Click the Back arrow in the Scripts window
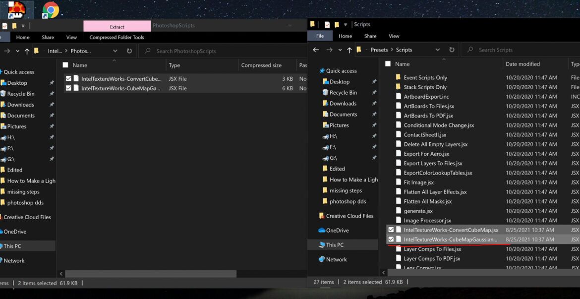This screenshot has width=580, height=299. click(316, 50)
